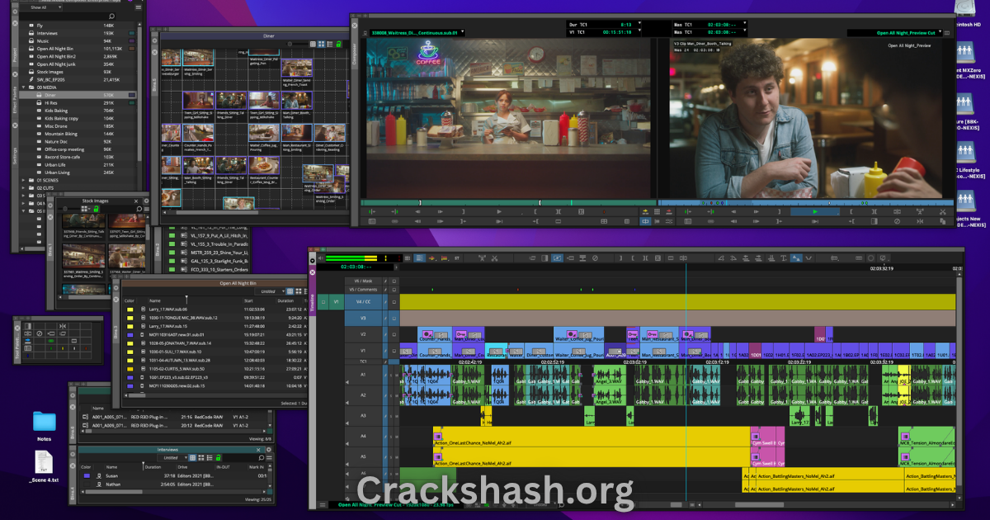Click the Composer side tab

click(x=356, y=54)
